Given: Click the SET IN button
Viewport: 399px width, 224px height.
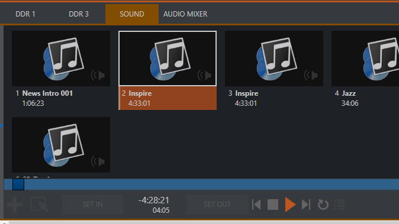Looking at the screenshot, I should tap(92, 204).
